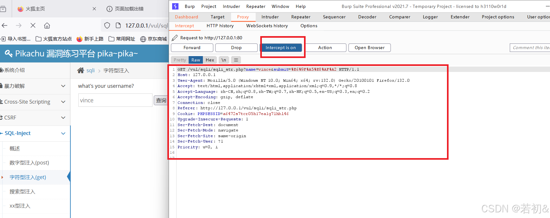Click the pencil edit icon beside Request to
The image size is (550, 218).
[x=175, y=38]
